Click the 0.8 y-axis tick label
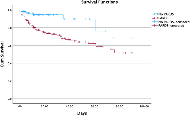Screen dimensions: 190x116 point(10,28)
